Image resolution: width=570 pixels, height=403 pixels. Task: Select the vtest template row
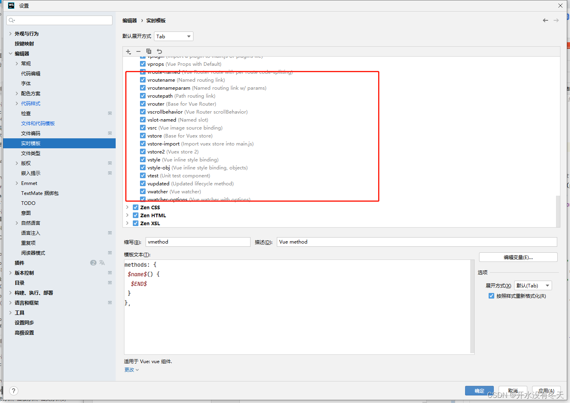(x=179, y=175)
